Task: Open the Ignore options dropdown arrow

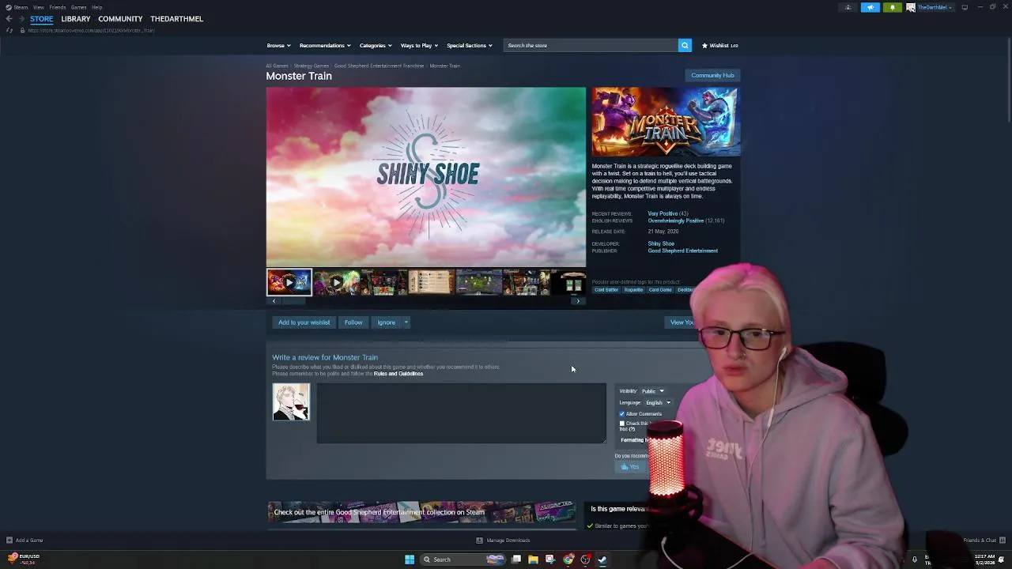Action: (406, 322)
